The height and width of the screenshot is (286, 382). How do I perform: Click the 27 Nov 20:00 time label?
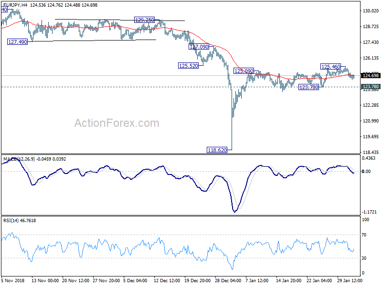point(106,281)
